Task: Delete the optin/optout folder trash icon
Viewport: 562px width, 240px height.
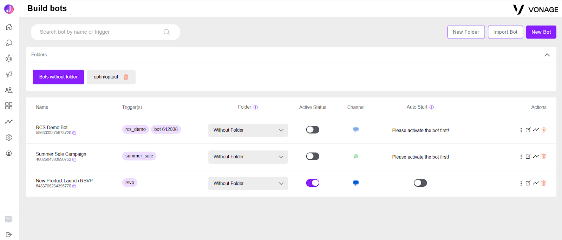Action: (x=126, y=77)
